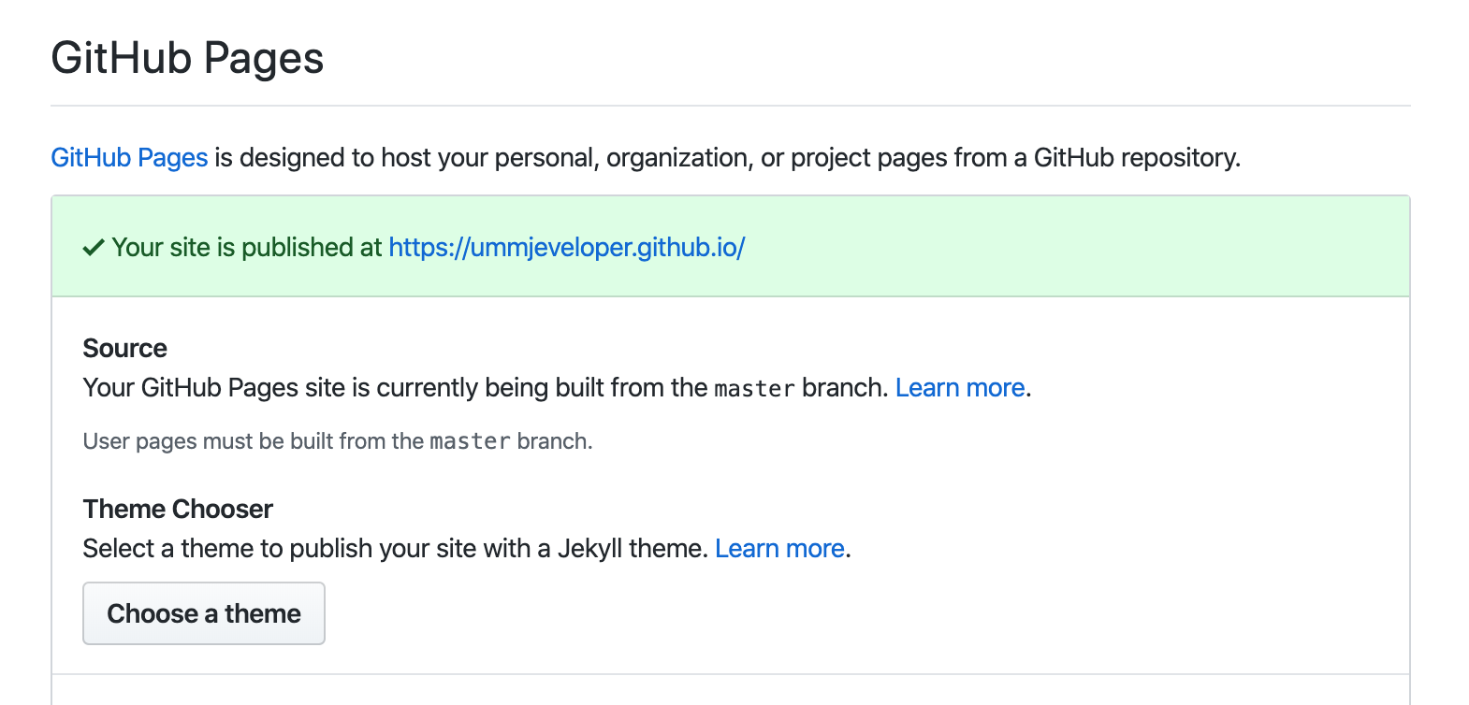Click the Theme Chooser section heading
The image size is (1469, 705).
coord(178,509)
